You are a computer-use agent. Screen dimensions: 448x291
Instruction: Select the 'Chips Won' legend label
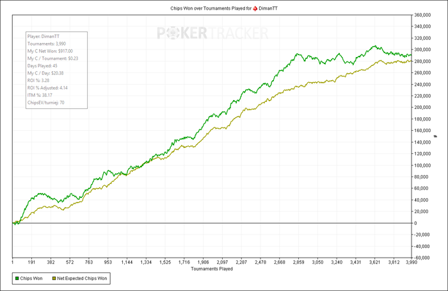[31, 278]
